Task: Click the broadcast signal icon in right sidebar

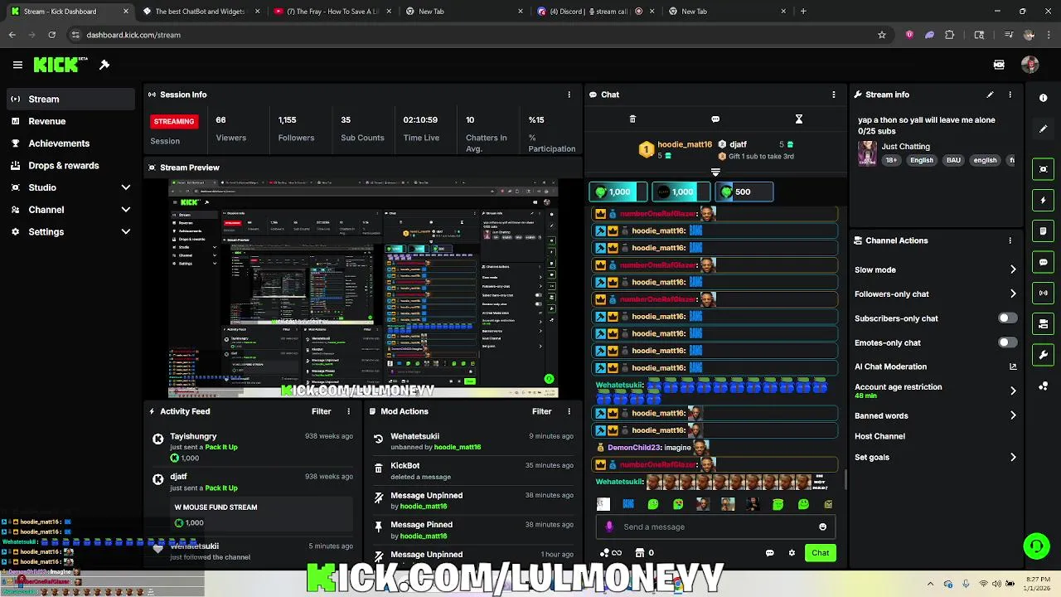Action: 1044,293
